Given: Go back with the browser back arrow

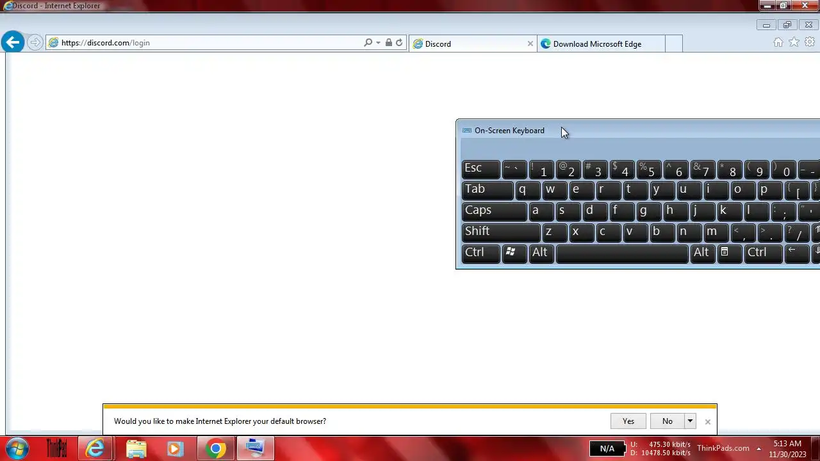Looking at the screenshot, I should pos(12,42).
